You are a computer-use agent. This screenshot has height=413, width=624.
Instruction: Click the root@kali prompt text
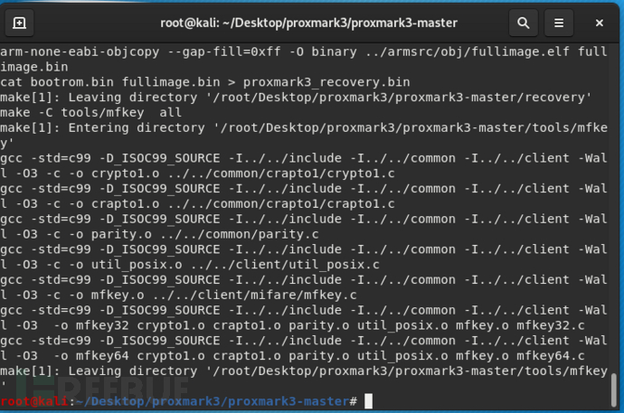34,400
